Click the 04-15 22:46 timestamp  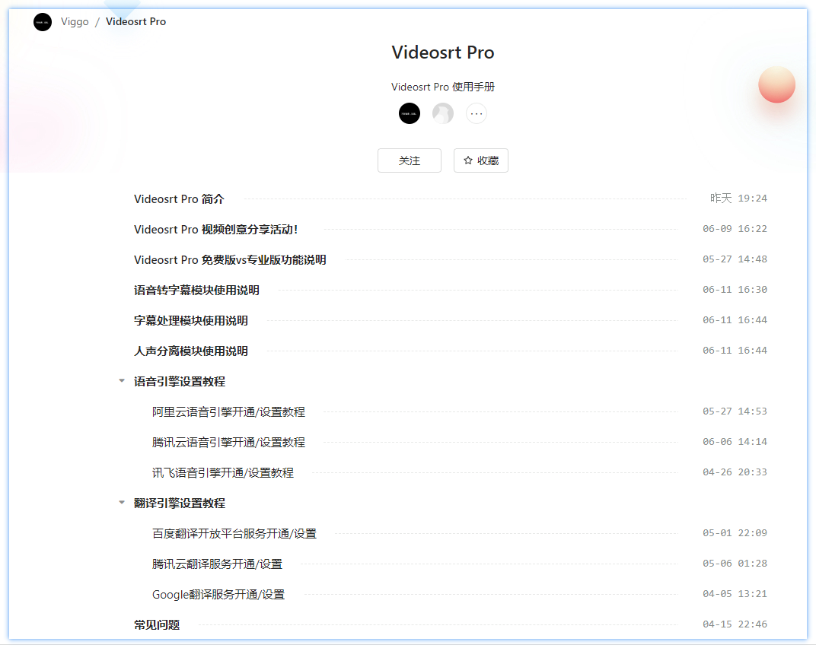point(735,624)
